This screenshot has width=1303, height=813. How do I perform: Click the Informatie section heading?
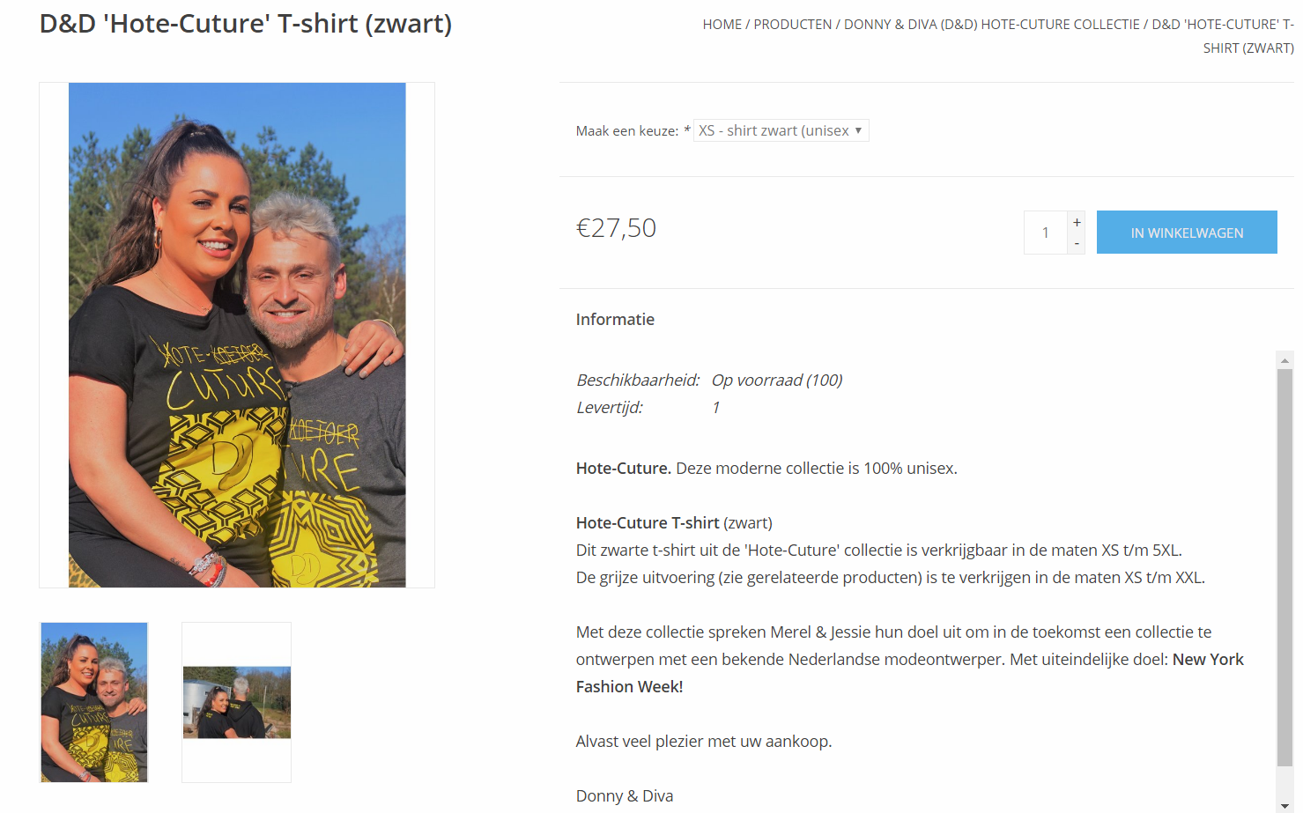(615, 320)
